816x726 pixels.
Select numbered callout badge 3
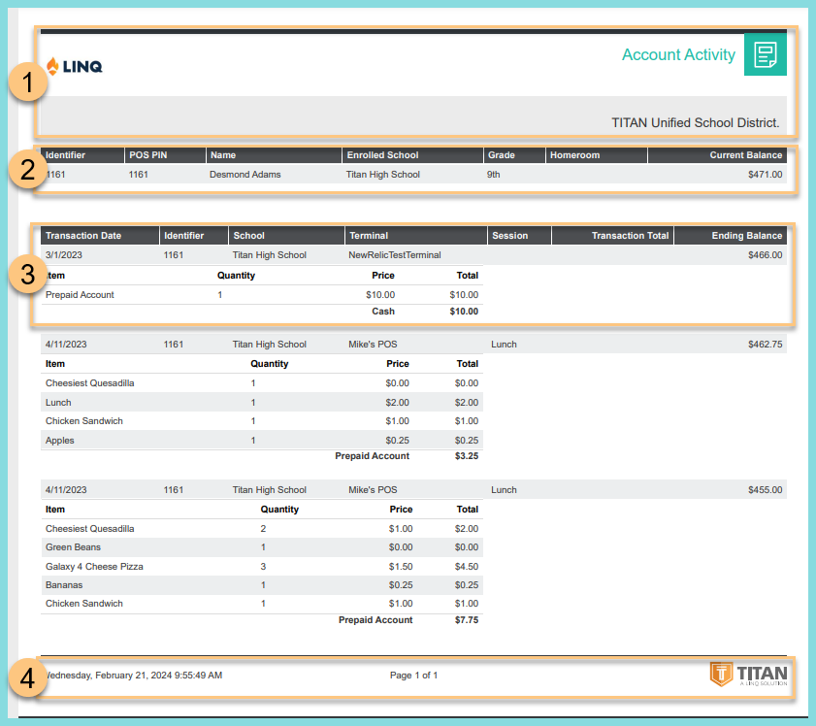pyautogui.click(x=28, y=277)
